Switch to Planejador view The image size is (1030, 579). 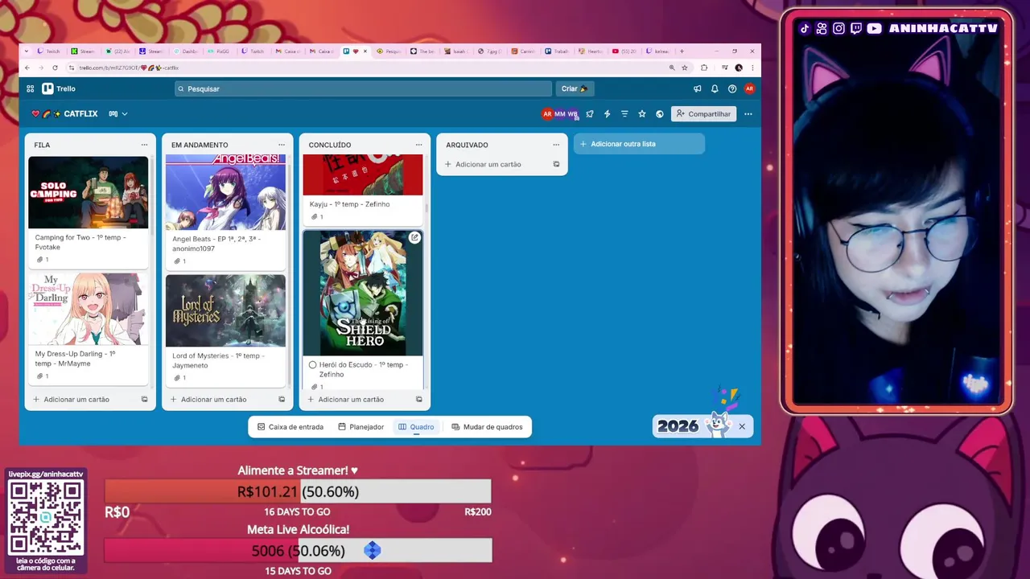(361, 427)
